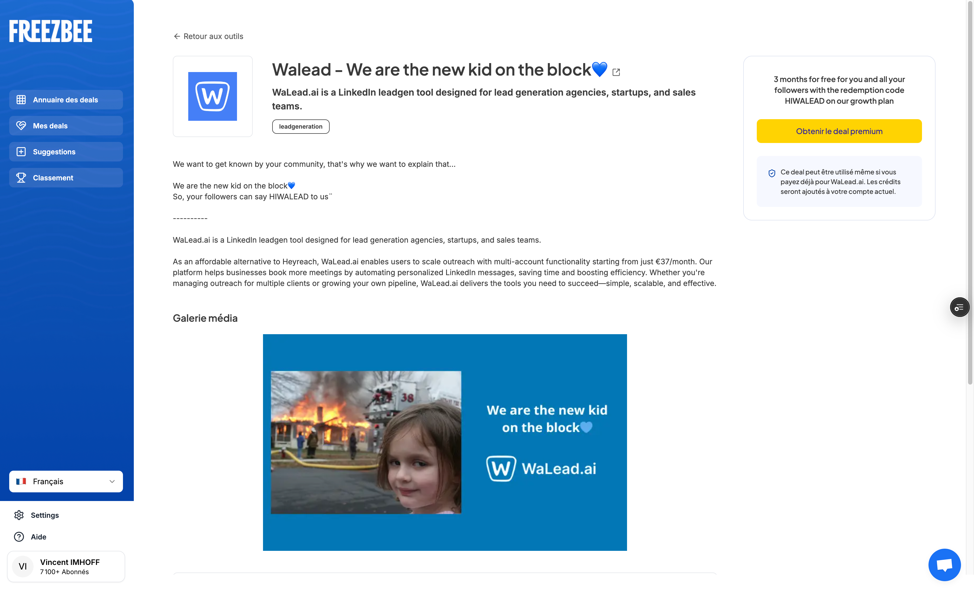974x592 pixels.
Task: Click the Settings gear icon
Action: (19, 515)
